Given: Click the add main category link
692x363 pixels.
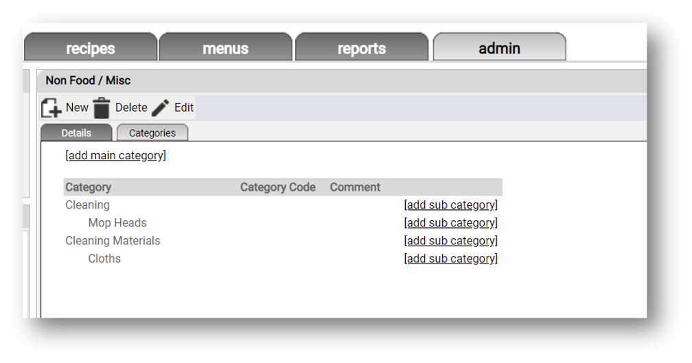Looking at the screenshot, I should pyautogui.click(x=115, y=155).
